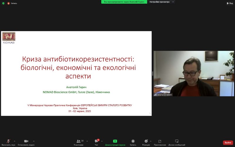
Task: Click green banner viewing Анатолій Гирич screen
Action: (124, 2)
